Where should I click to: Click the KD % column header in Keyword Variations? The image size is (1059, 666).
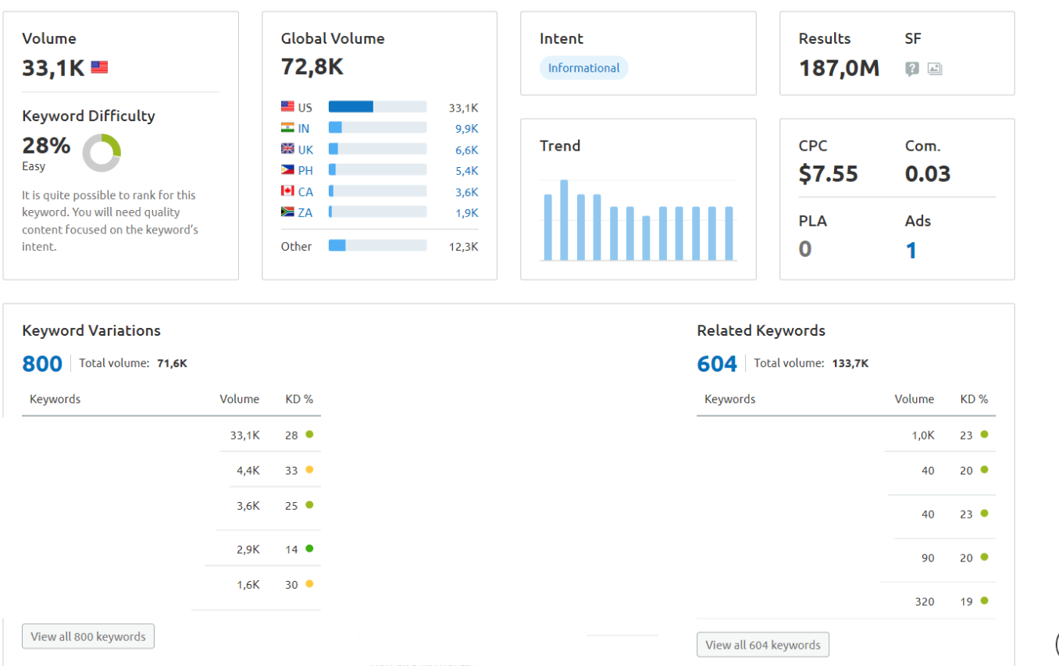[299, 399]
